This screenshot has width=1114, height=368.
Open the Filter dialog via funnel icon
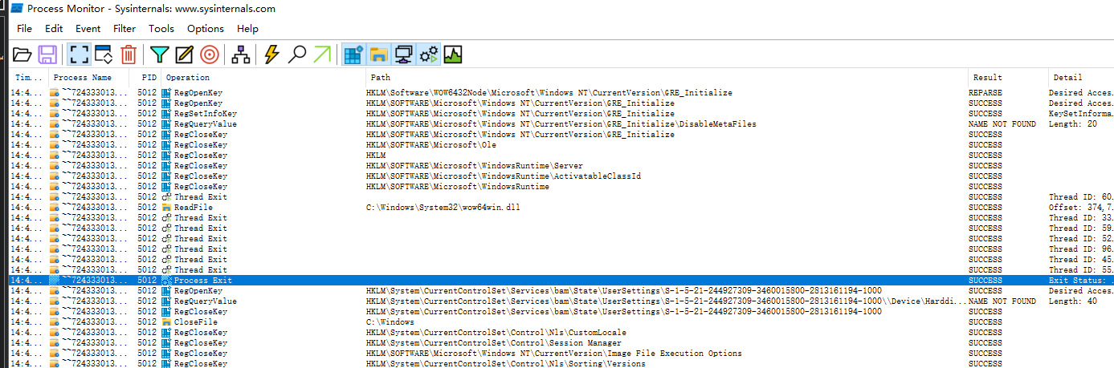pos(160,55)
